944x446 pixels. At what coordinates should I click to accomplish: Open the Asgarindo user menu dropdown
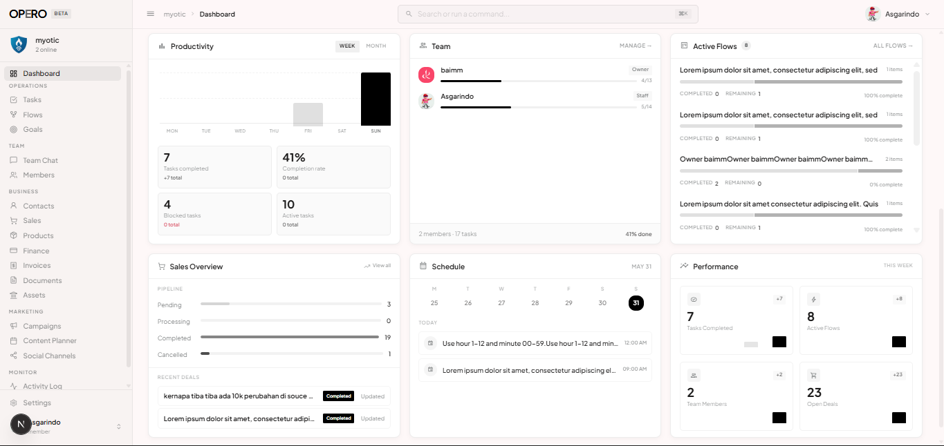(x=898, y=14)
